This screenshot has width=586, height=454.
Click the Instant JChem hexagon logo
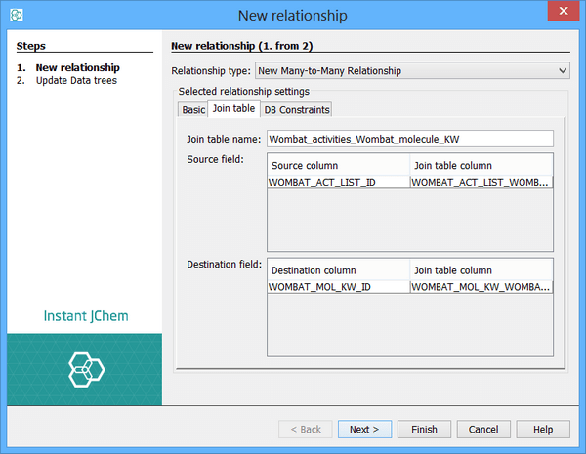click(x=85, y=368)
